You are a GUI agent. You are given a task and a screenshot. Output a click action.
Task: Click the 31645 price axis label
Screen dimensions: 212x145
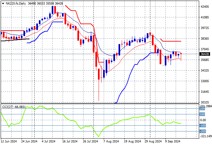tap(205, 92)
